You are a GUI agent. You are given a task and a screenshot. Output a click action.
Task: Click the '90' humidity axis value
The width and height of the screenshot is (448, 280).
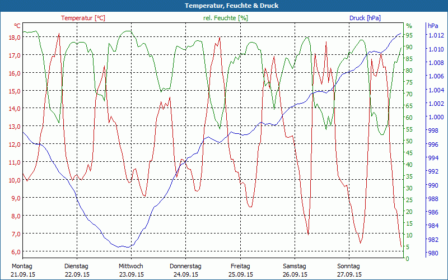(x=409, y=47)
